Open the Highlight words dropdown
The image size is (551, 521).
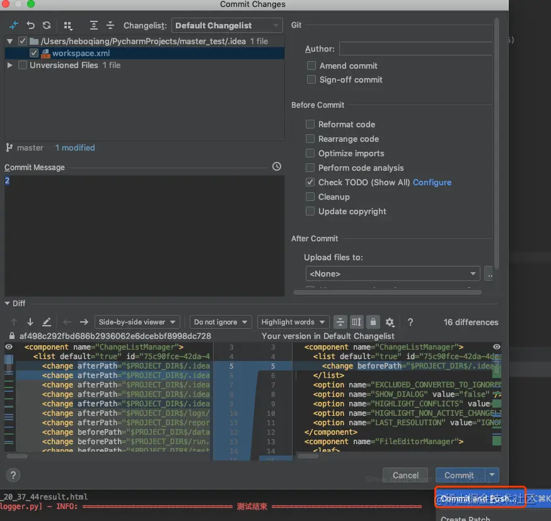[x=293, y=322]
